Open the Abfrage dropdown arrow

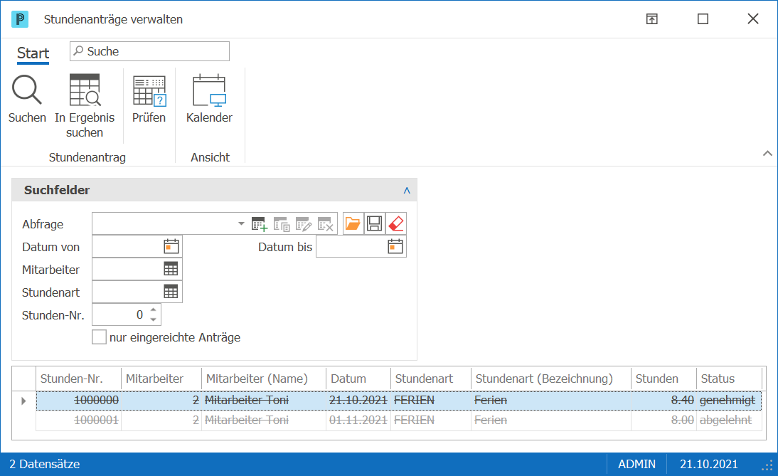coord(241,224)
